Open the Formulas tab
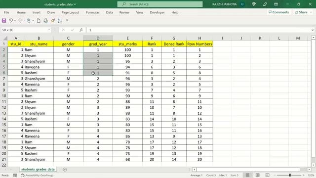Image resolution: width=316 pixels, height=178 pixels. (x=93, y=12)
